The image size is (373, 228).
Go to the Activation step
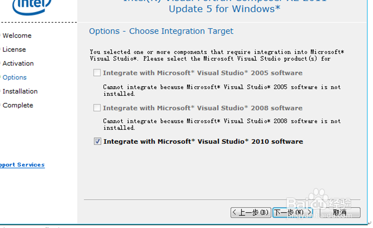pos(18,63)
